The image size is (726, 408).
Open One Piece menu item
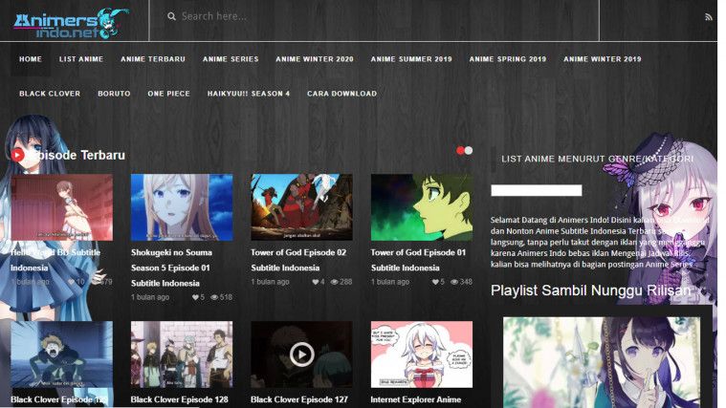tap(168, 94)
